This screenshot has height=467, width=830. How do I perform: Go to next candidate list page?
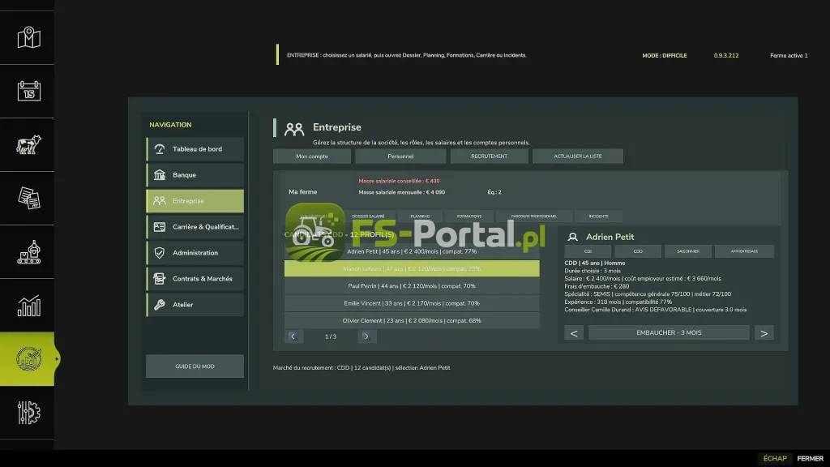point(366,336)
